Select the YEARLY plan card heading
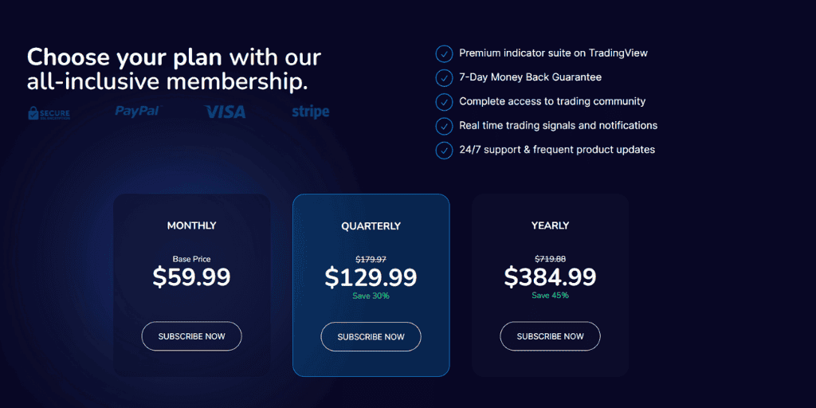The height and width of the screenshot is (408, 816). (x=550, y=226)
